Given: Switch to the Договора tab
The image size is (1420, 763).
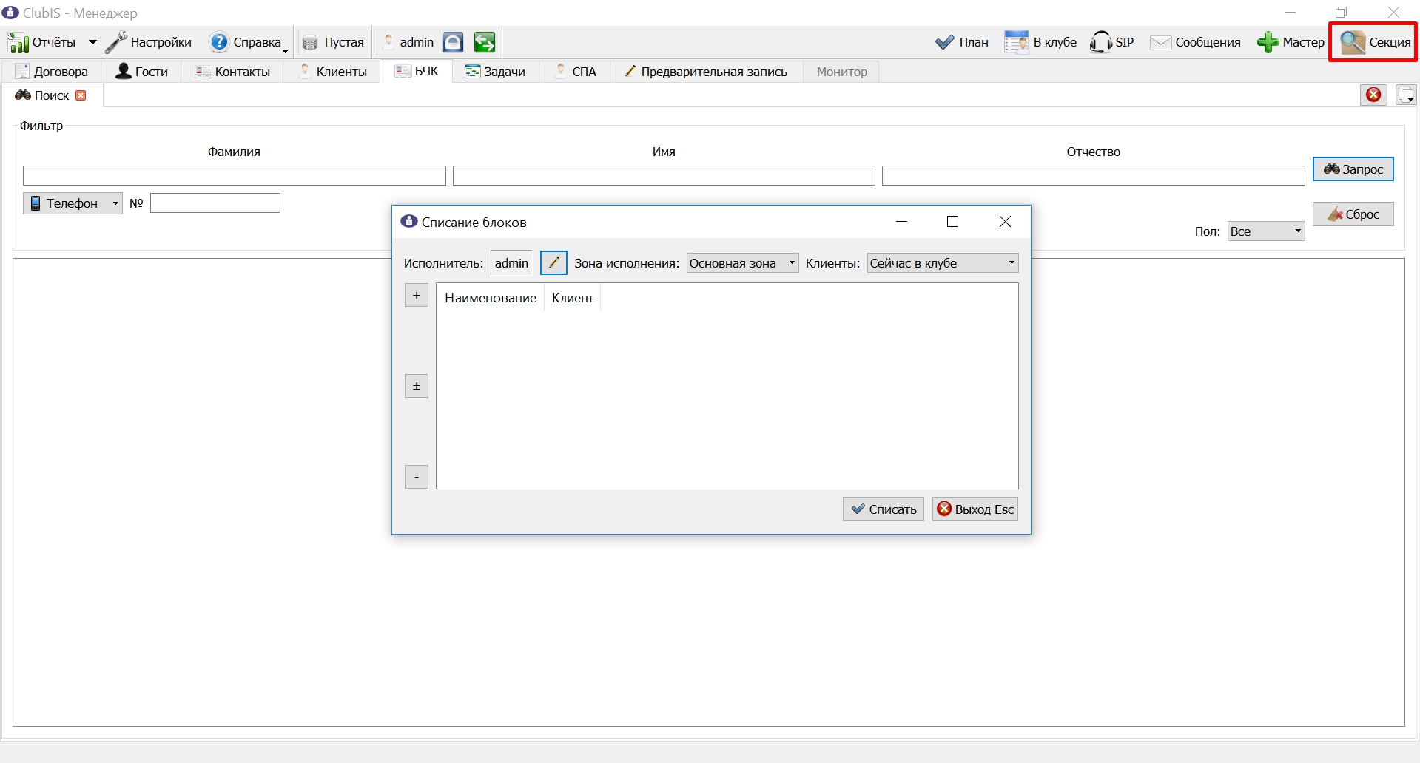Looking at the screenshot, I should pos(52,72).
